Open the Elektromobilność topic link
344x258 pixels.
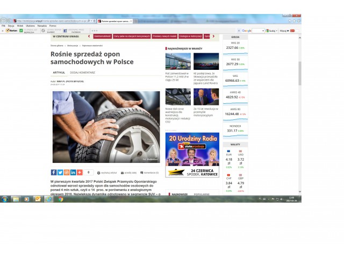tap(102, 36)
